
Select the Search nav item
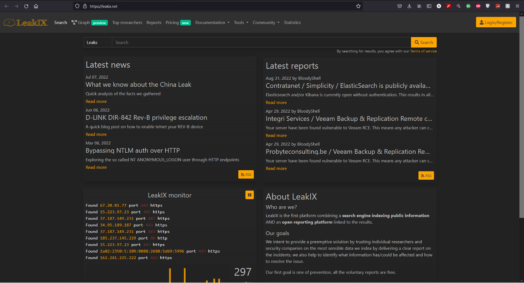61,22
